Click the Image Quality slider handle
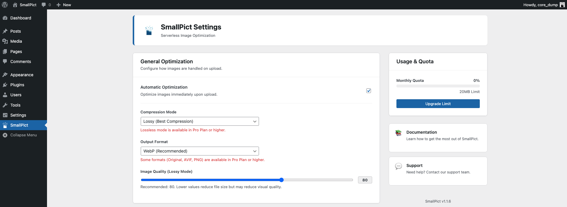567x207 pixels. coord(281,180)
